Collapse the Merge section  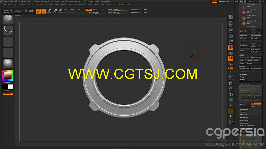[242, 66]
